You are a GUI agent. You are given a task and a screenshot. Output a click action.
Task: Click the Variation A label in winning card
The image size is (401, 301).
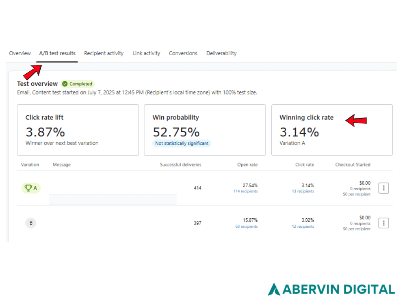point(292,143)
